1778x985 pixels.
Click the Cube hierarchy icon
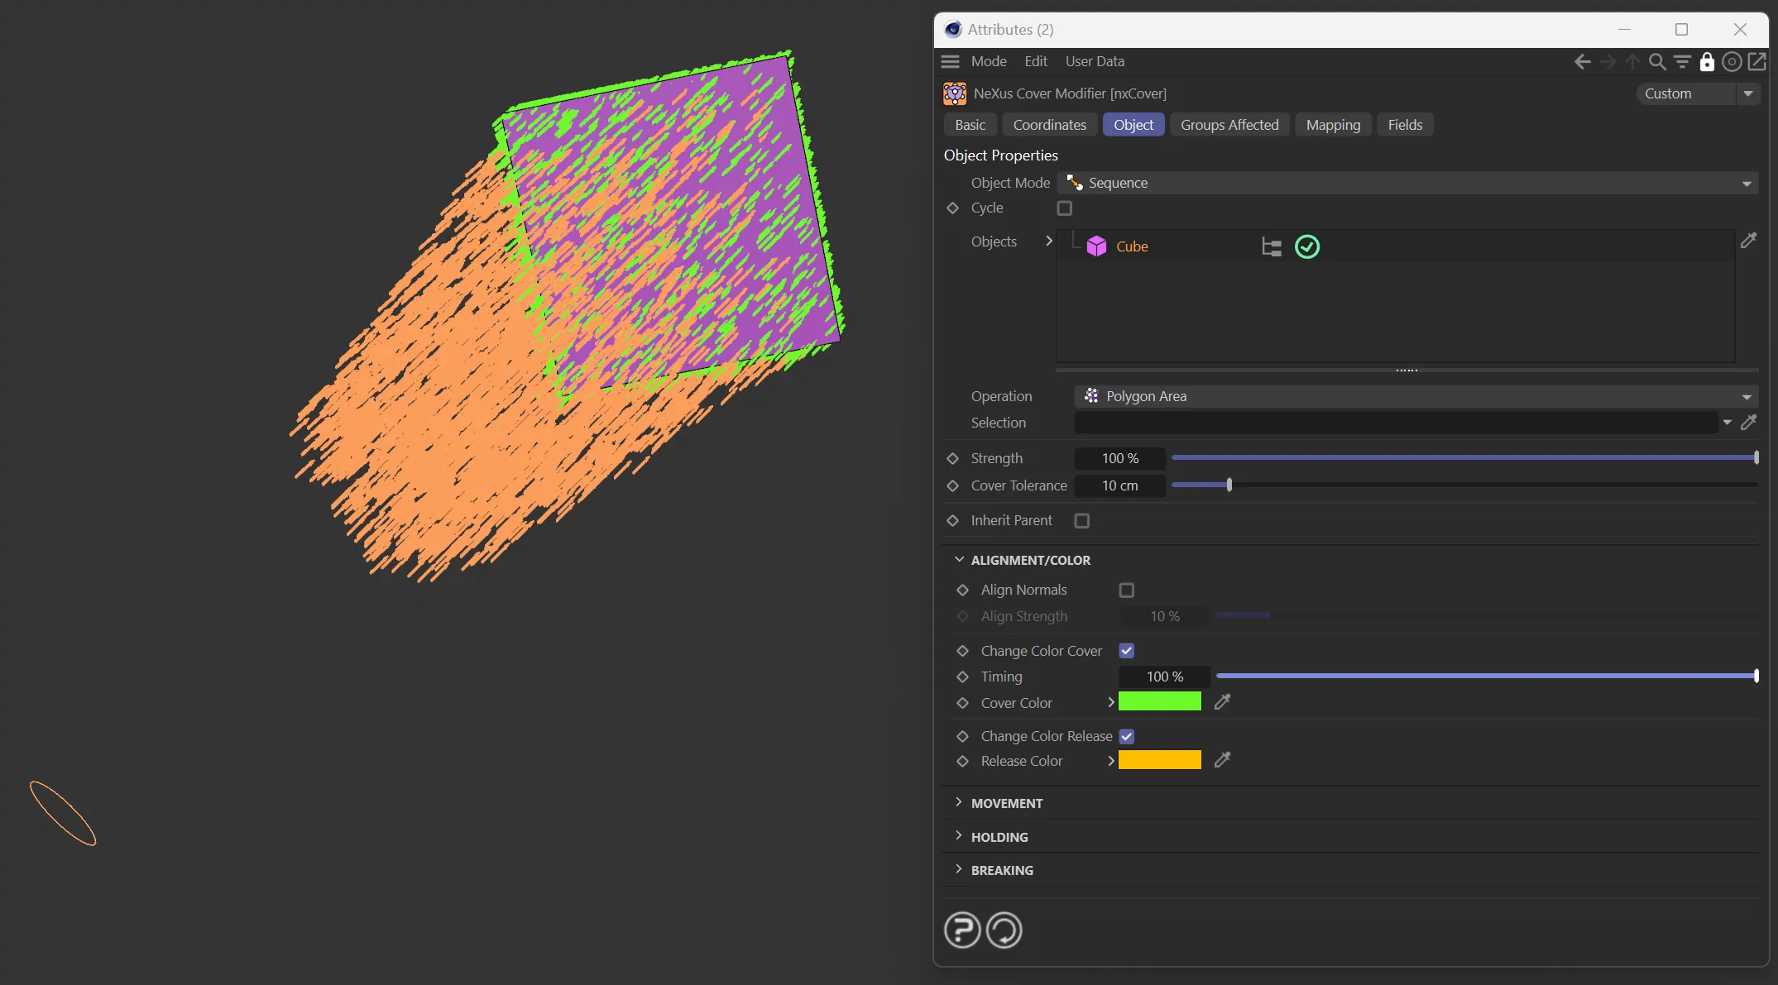coord(1272,246)
